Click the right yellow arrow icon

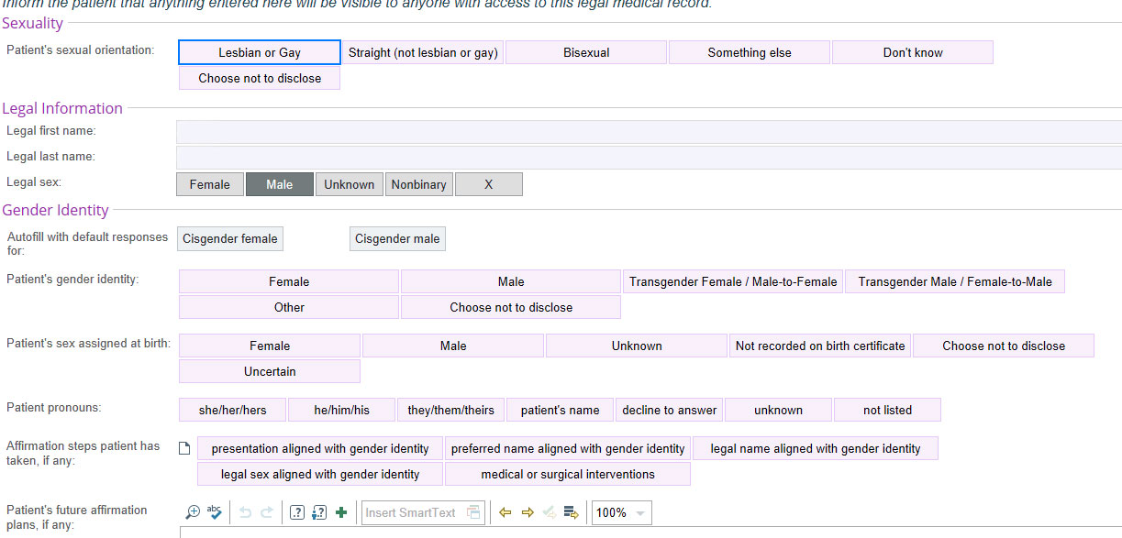click(x=528, y=512)
